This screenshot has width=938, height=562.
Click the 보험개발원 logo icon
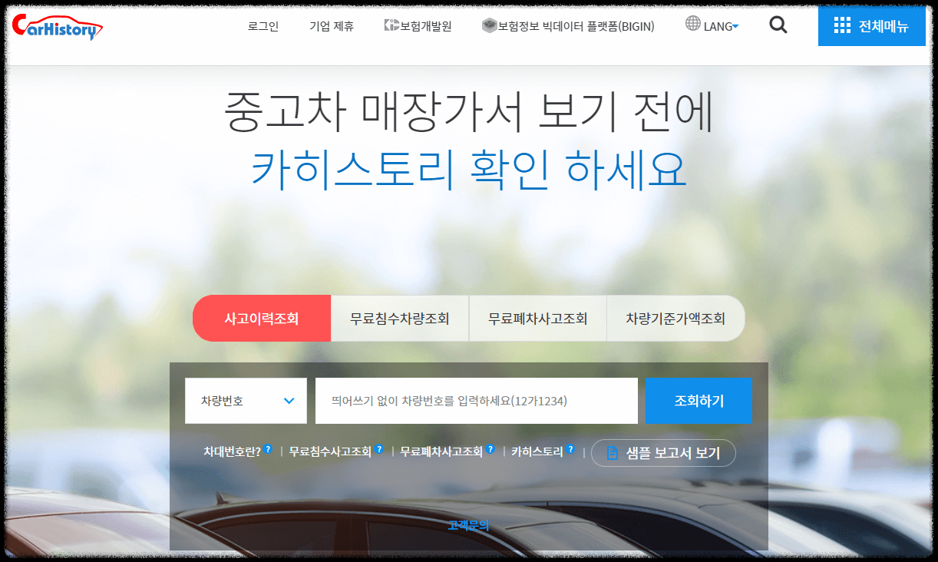(391, 25)
